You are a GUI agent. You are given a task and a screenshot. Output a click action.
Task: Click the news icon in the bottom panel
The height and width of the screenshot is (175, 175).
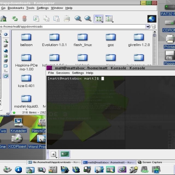[53, 170]
